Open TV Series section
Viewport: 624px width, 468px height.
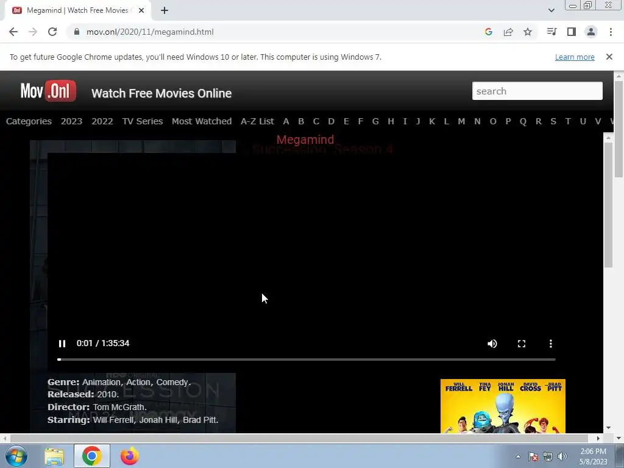[x=143, y=121]
